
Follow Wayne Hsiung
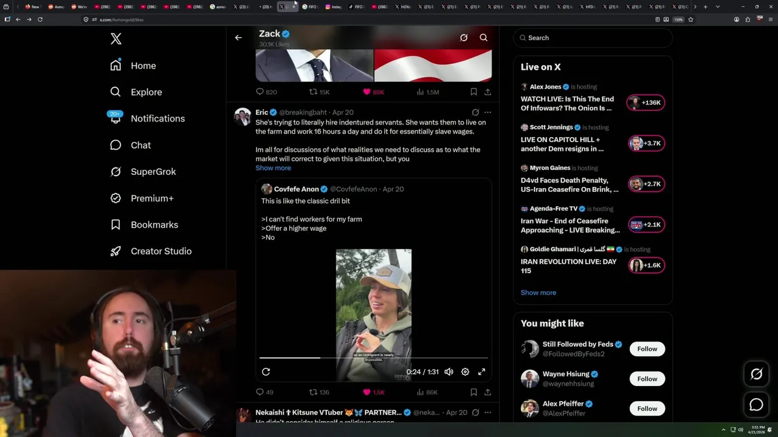click(x=647, y=379)
